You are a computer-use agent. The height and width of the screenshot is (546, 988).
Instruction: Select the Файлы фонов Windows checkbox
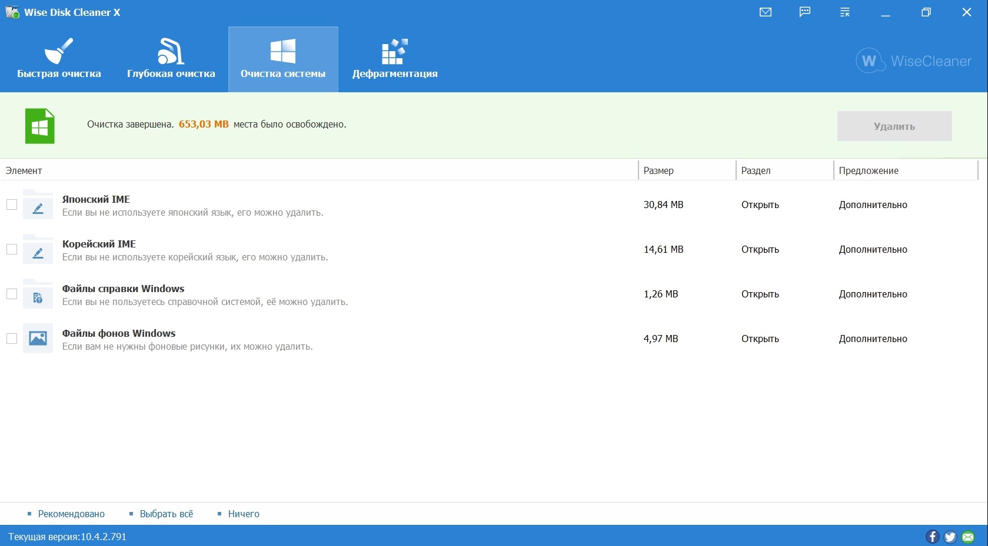click(x=12, y=339)
